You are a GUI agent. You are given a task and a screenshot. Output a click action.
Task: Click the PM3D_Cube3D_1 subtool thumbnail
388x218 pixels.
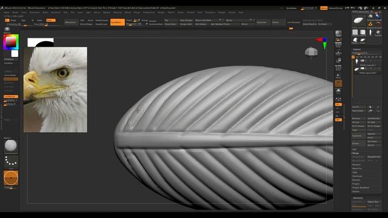pyautogui.click(x=356, y=61)
